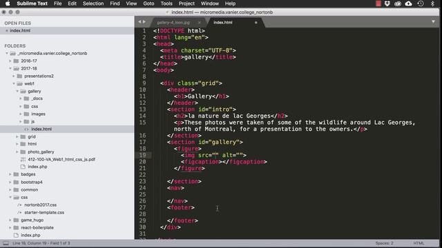
Task: Expand the game_hugo folder
Action: (10, 220)
